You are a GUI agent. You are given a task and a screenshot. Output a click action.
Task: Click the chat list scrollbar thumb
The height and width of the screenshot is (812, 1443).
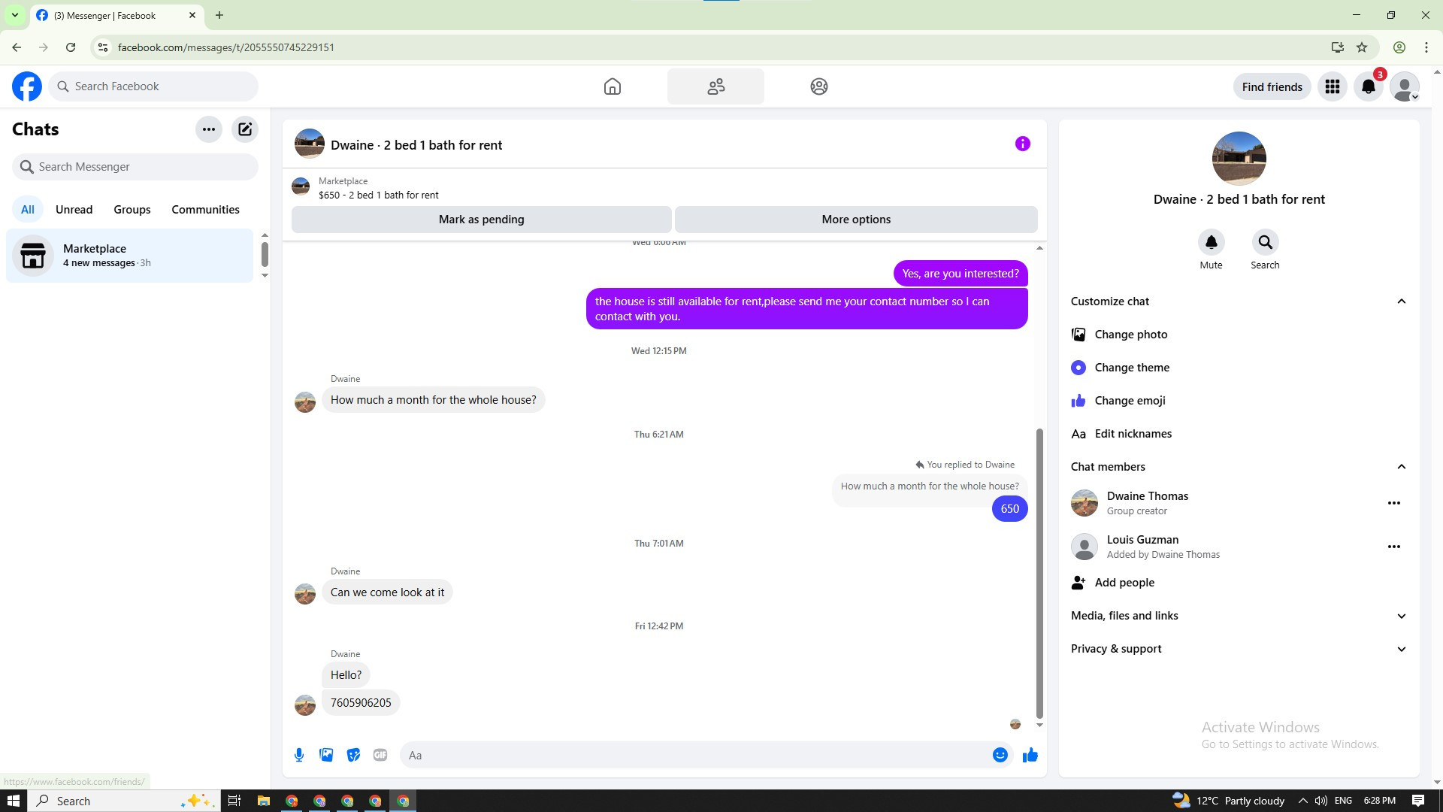[265, 254]
